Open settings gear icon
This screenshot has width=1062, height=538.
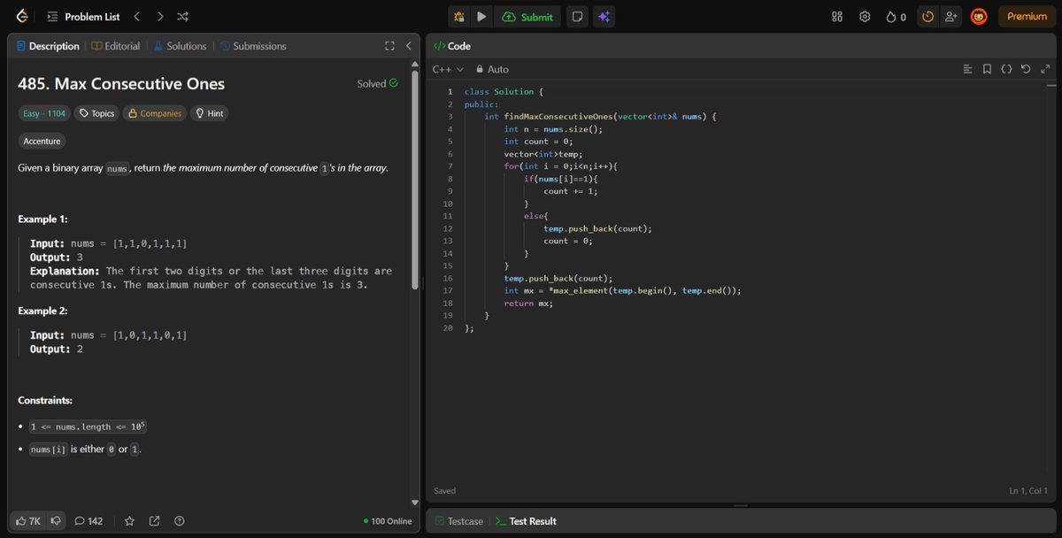(866, 17)
